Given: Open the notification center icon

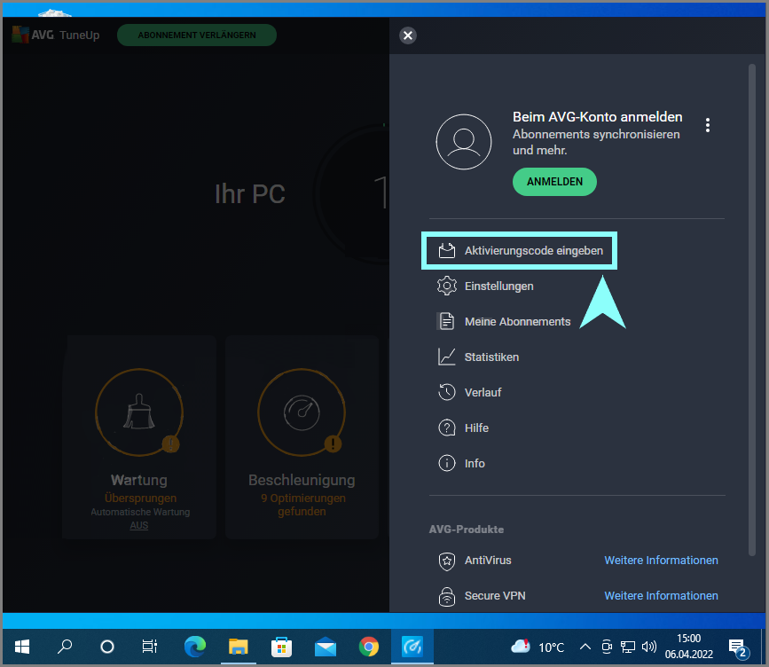Looking at the screenshot, I should pyautogui.click(x=738, y=647).
